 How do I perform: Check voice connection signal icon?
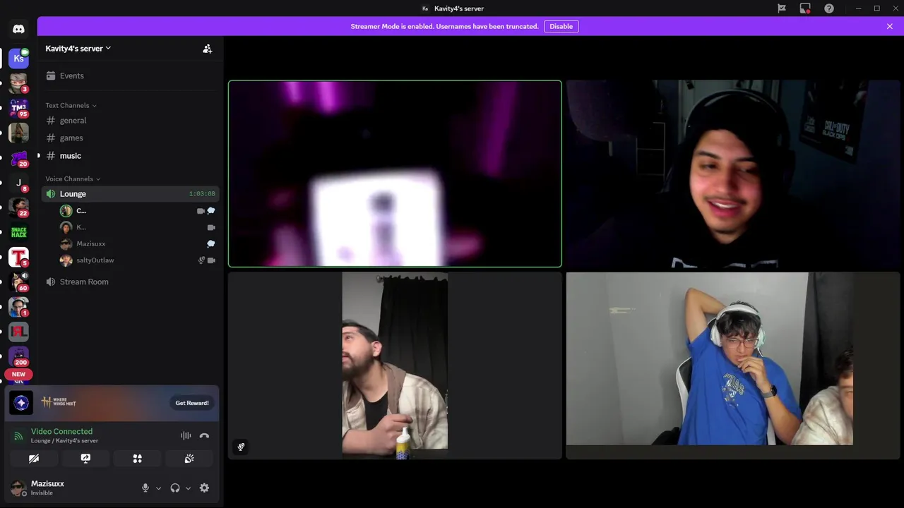click(18, 436)
